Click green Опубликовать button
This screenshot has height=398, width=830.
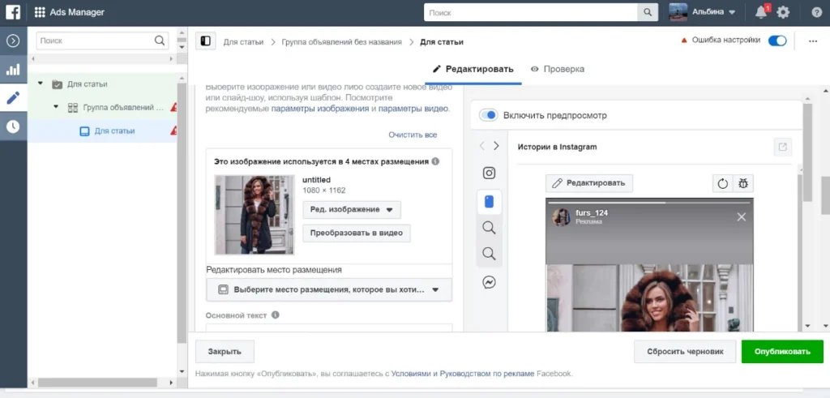[x=782, y=352]
